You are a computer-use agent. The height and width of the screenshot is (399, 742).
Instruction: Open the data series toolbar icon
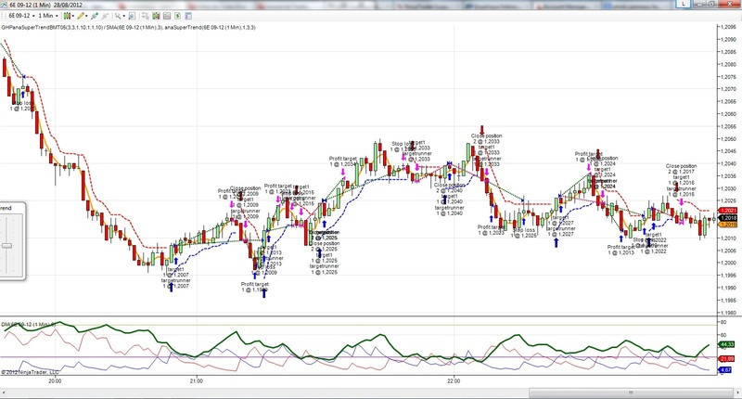(146, 16)
